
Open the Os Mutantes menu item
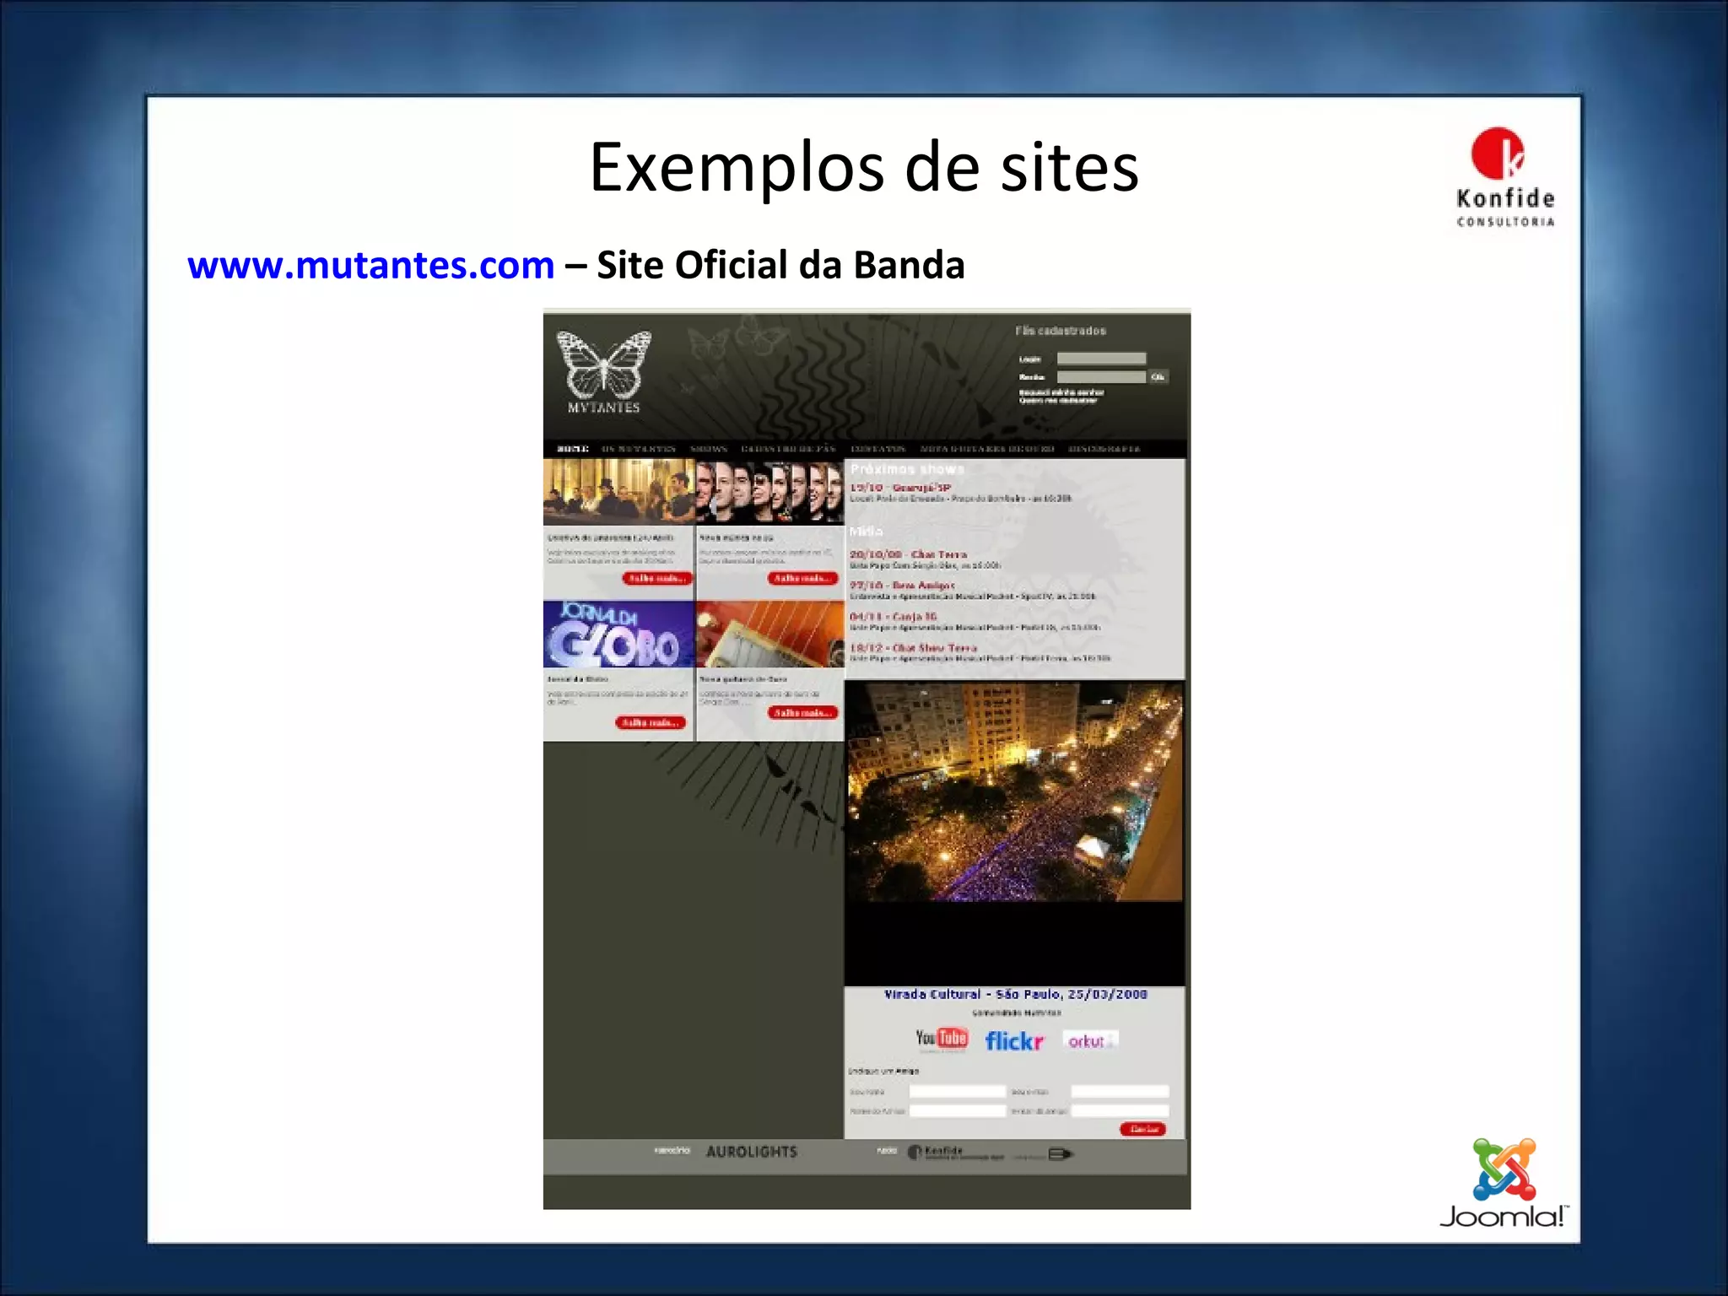click(639, 449)
